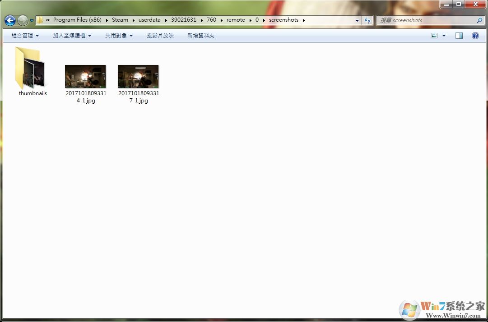Viewport: 488px width, 322px height.
Task: Minimize the Explorer window
Action: click(447, 5)
